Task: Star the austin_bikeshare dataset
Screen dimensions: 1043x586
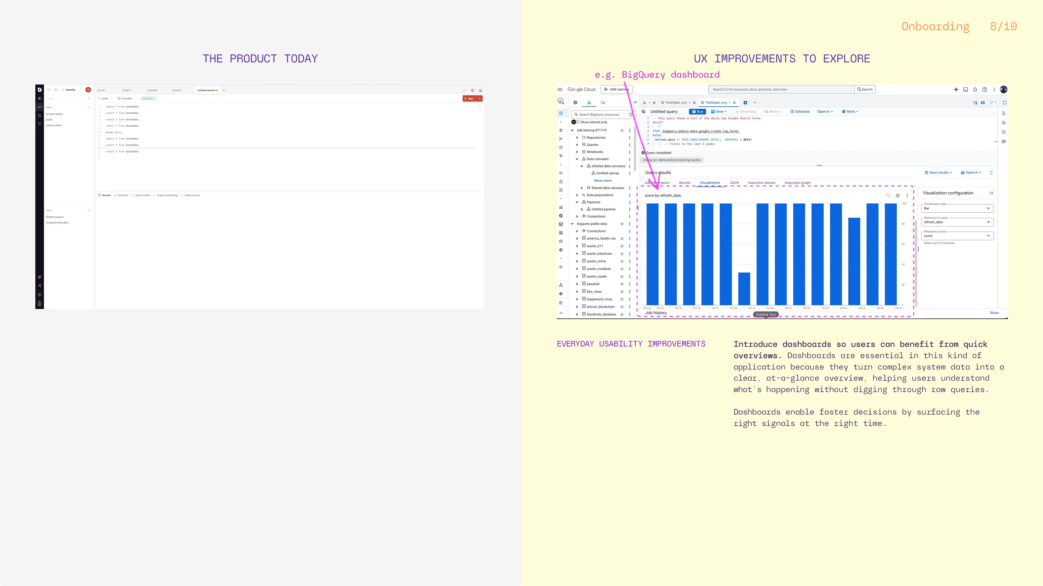Action: point(622,254)
